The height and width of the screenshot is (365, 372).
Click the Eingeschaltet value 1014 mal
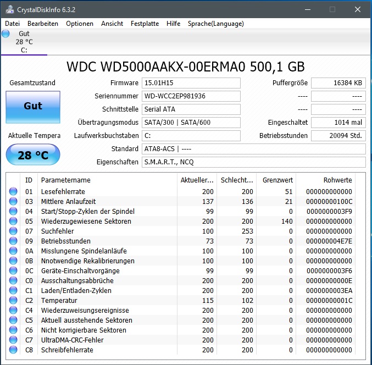point(338,123)
